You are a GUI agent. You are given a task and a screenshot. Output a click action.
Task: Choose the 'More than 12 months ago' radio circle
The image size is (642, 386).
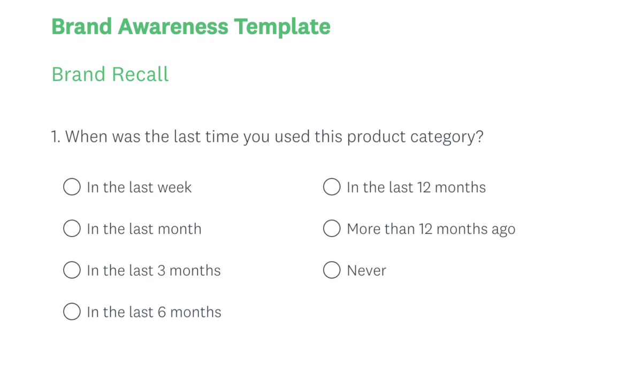click(x=332, y=229)
